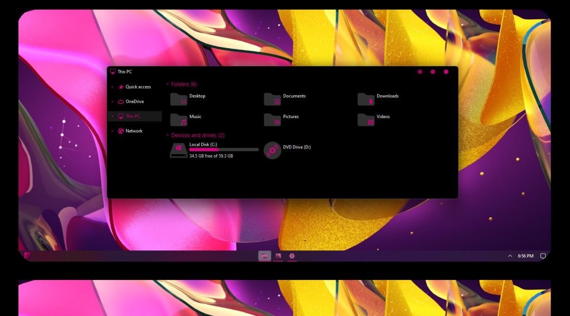Collapse the Folders (6) group
This screenshot has height=316, width=570.
(x=168, y=84)
